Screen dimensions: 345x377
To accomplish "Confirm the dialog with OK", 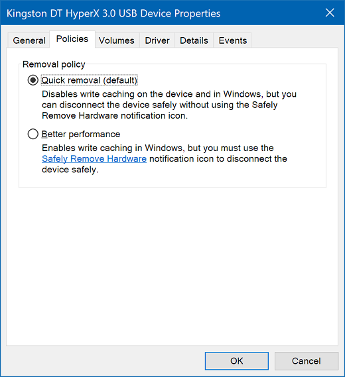I will [237, 361].
